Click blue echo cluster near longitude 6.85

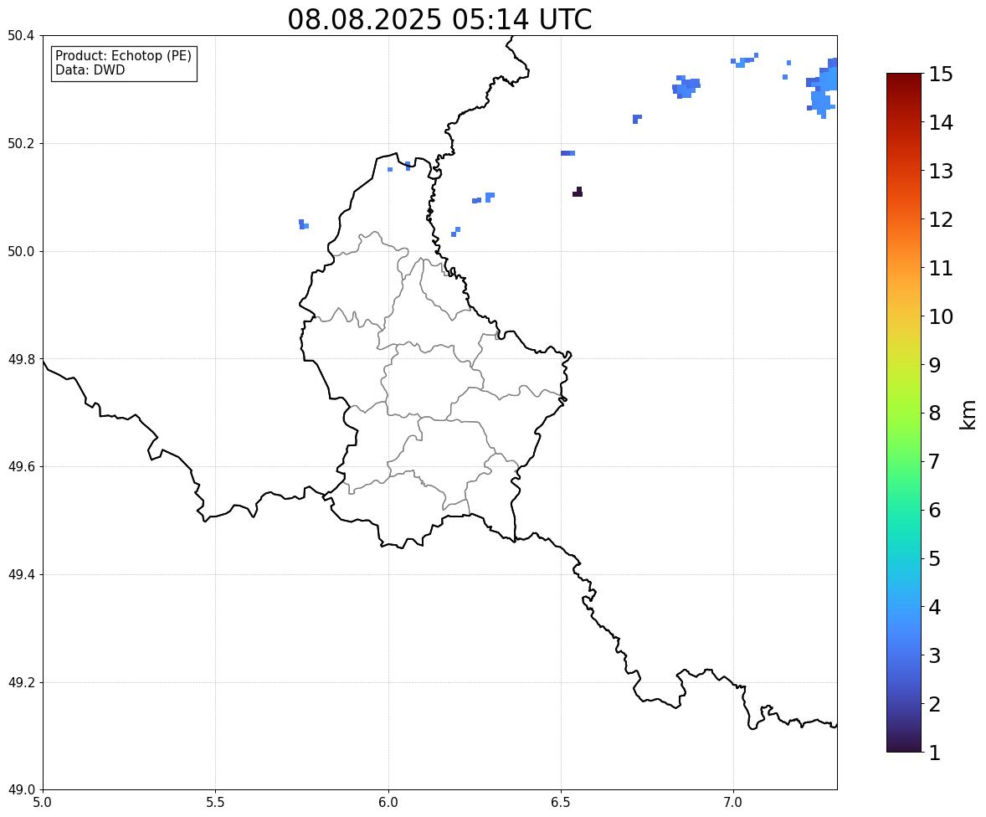tap(686, 87)
